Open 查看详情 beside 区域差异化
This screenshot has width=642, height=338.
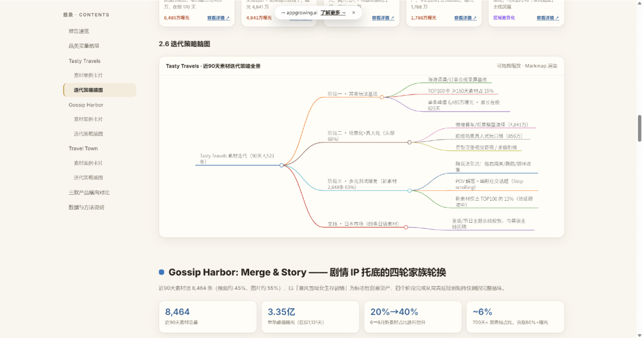[547, 18]
